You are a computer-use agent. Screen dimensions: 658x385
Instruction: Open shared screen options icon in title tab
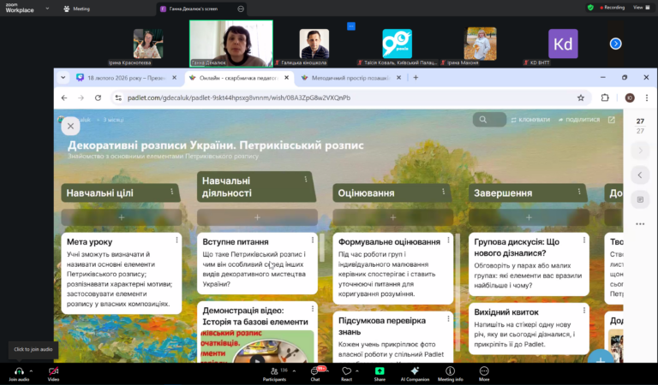coord(241,9)
